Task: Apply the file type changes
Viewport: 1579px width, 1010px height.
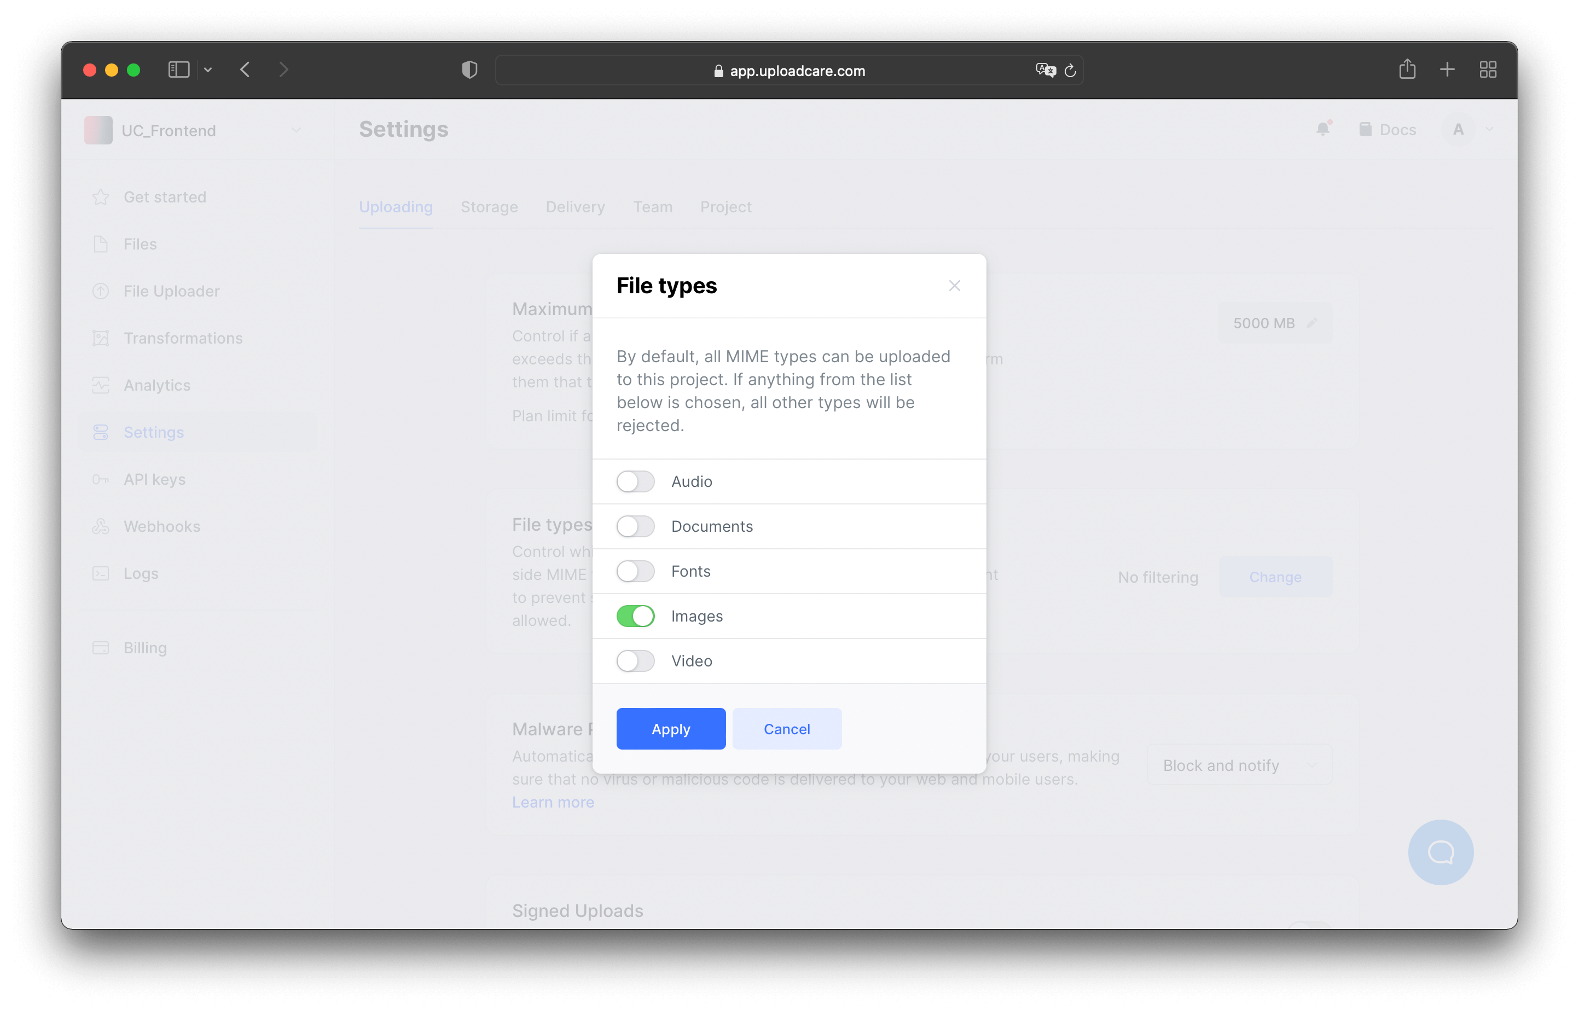Action: point(670,729)
